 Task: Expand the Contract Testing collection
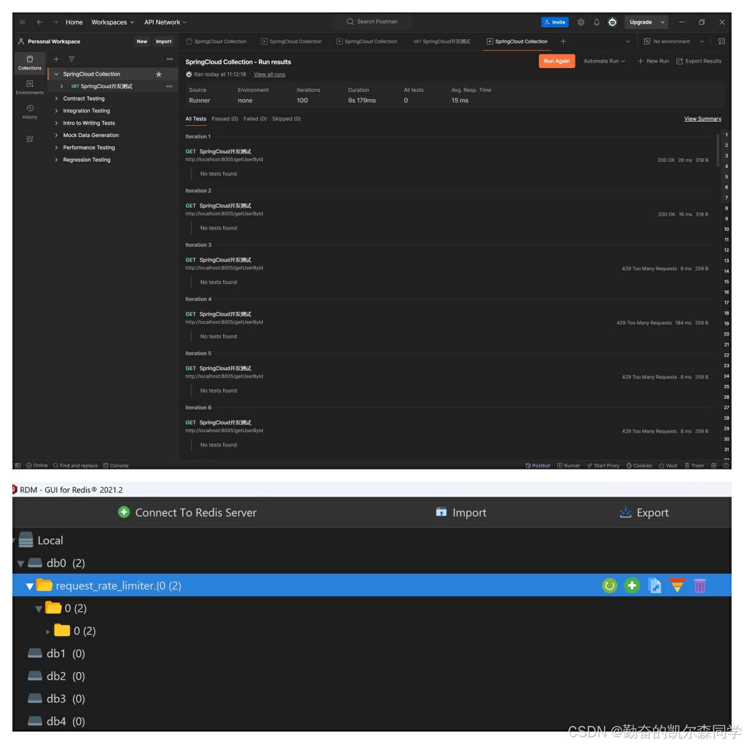click(56, 99)
